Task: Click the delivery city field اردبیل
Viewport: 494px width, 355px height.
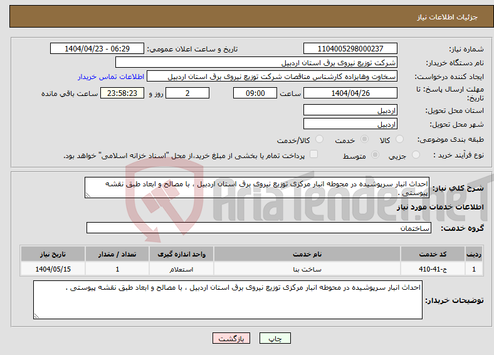Action: [x=350, y=124]
